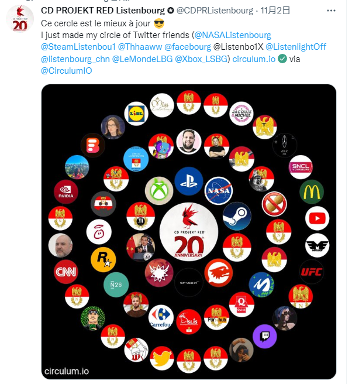Click the YouTube logo avatar
Viewport: 352px width, 384px height.
pyautogui.click(x=316, y=219)
